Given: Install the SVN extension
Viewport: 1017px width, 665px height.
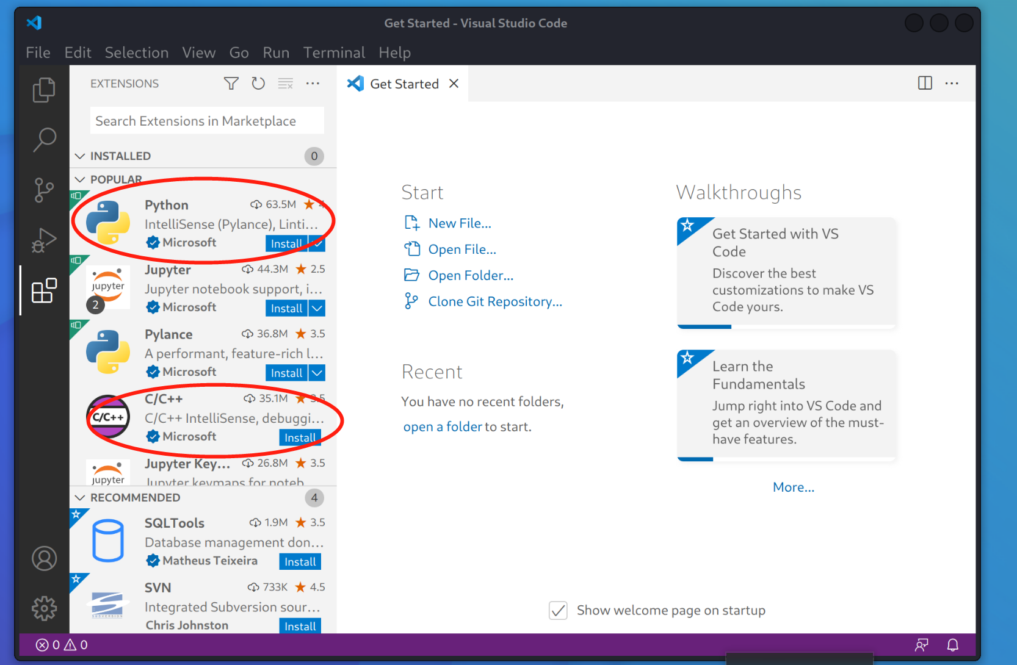Looking at the screenshot, I should coord(300,627).
